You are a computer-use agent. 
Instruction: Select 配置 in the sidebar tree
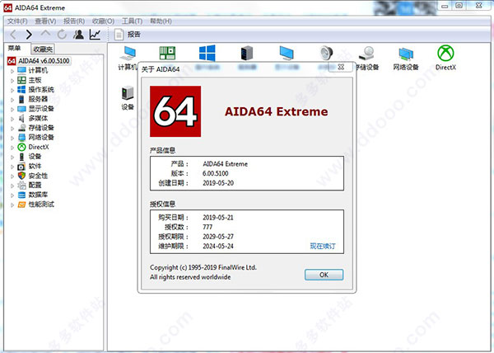click(x=35, y=186)
